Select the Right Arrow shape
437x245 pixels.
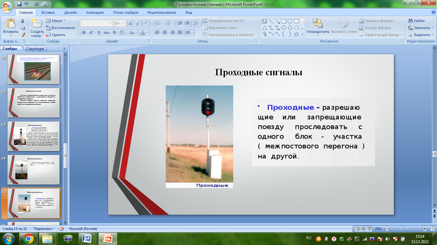point(283,28)
